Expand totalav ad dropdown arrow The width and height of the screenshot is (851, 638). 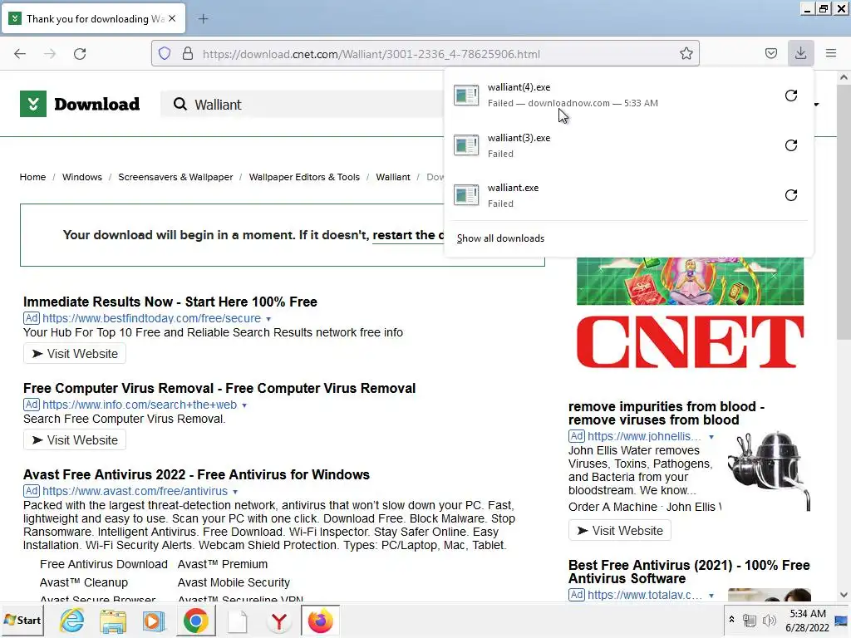point(711,596)
